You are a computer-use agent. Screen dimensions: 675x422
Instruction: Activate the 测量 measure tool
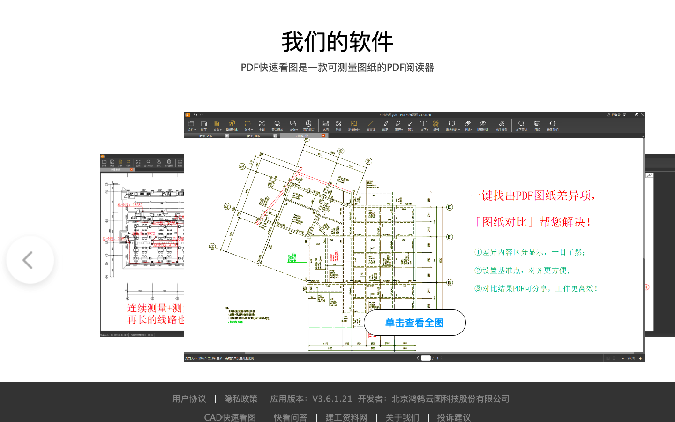338,124
